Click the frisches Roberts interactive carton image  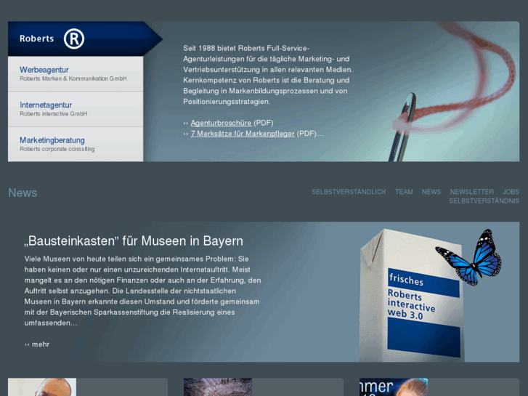pos(412,296)
